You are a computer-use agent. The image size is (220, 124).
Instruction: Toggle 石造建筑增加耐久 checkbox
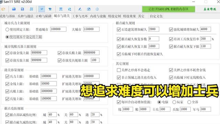pyautogui.click(x=119, y=30)
